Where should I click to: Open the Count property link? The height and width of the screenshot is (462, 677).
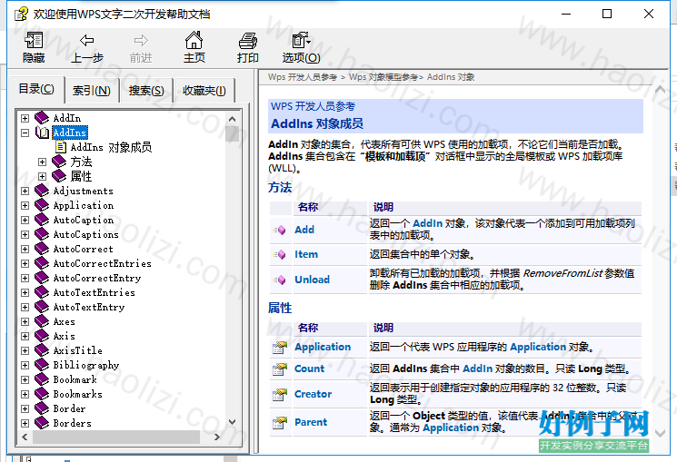[309, 369]
